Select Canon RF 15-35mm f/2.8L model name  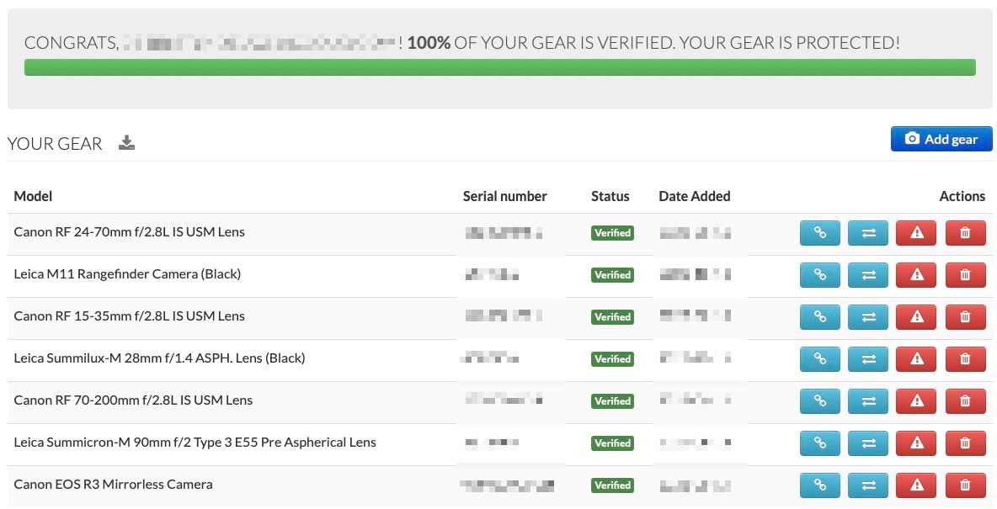coord(129,315)
